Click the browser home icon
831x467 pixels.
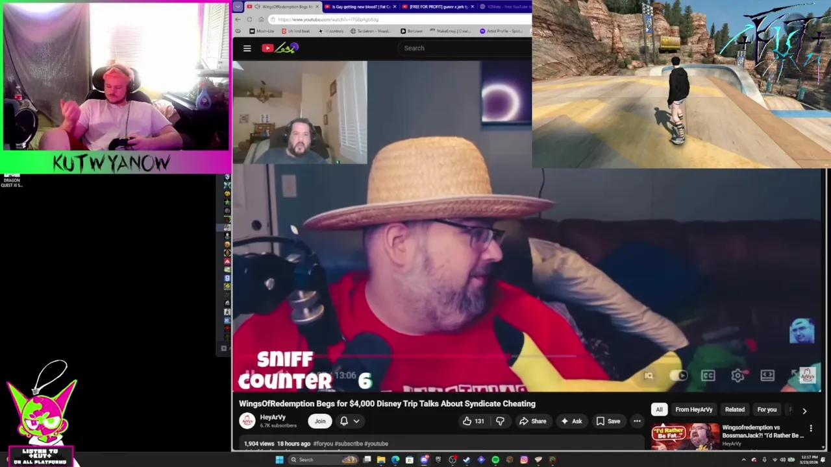tap(261, 19)
